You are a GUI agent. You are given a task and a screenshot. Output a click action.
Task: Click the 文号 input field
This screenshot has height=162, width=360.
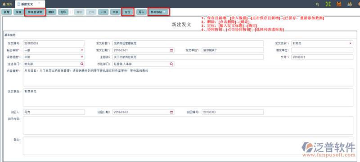[x=322, y=57]
